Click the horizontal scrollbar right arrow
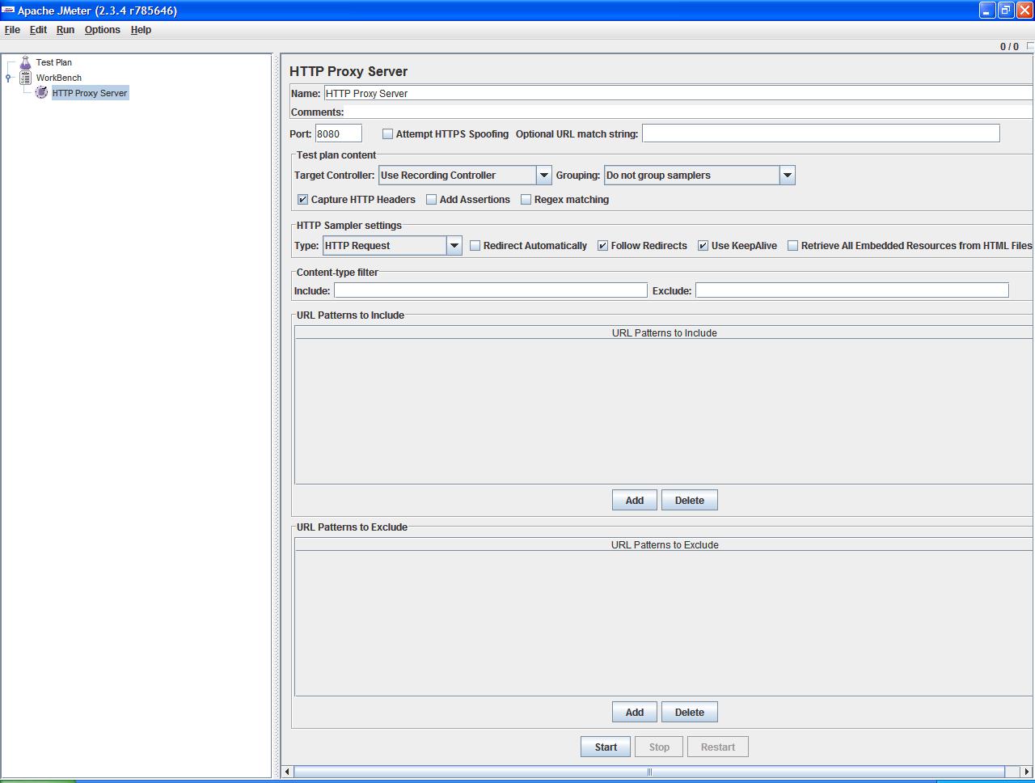This screenshot has height=783, width=1035. 1027,772
